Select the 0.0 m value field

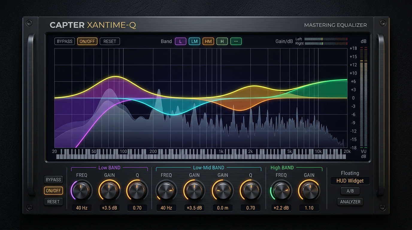pyautogui.click(x=223, y=208)
